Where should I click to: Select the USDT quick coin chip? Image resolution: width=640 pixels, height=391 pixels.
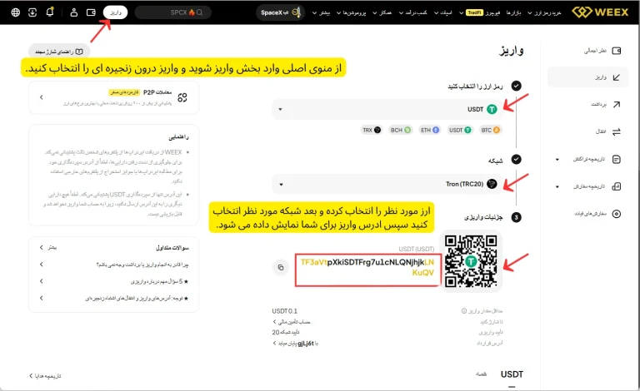click(x=460, y=130)
